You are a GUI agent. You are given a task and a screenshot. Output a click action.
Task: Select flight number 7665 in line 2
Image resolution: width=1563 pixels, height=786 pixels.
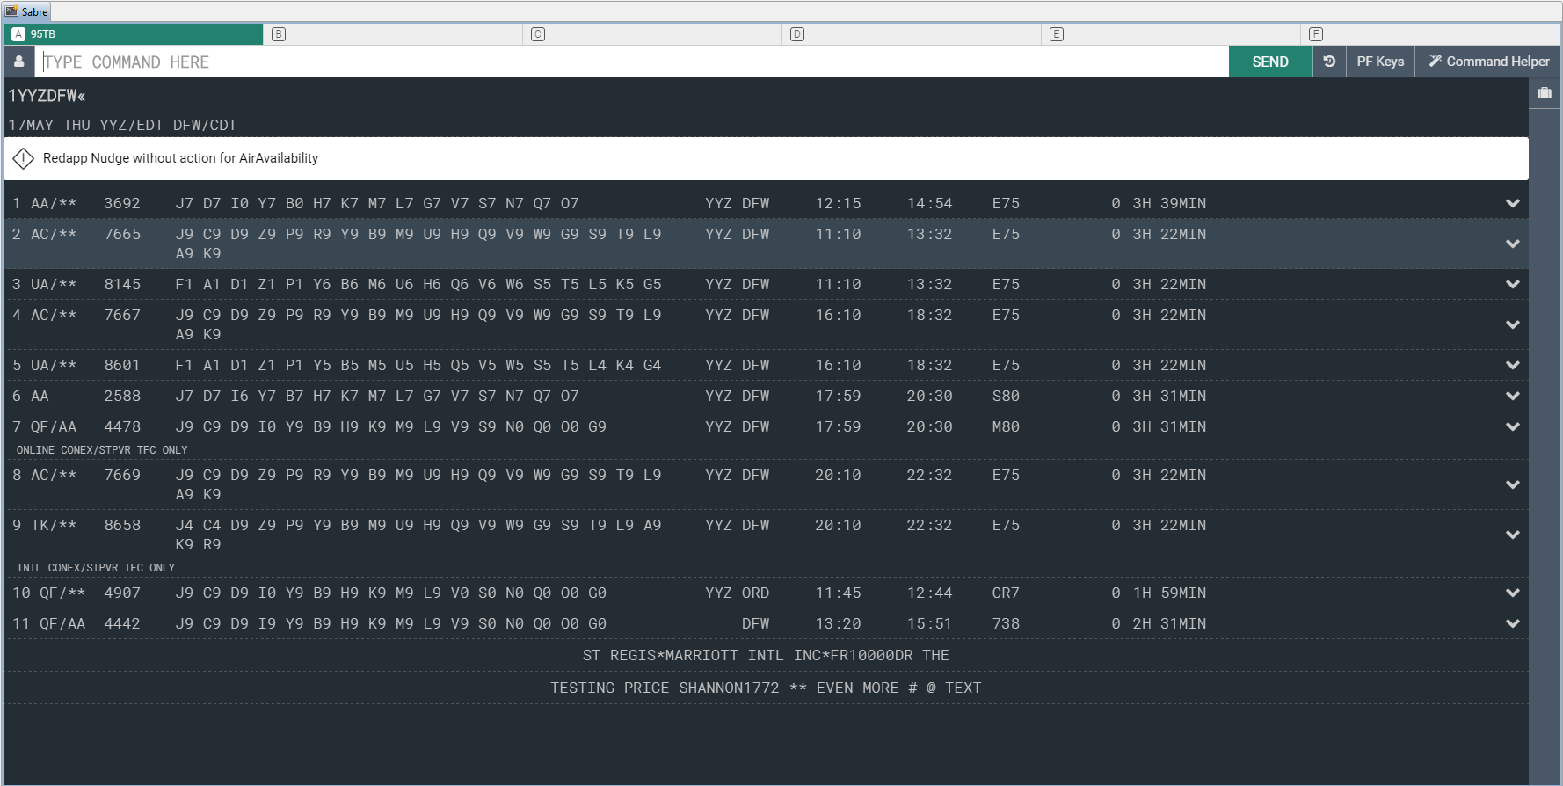[122, 234]
